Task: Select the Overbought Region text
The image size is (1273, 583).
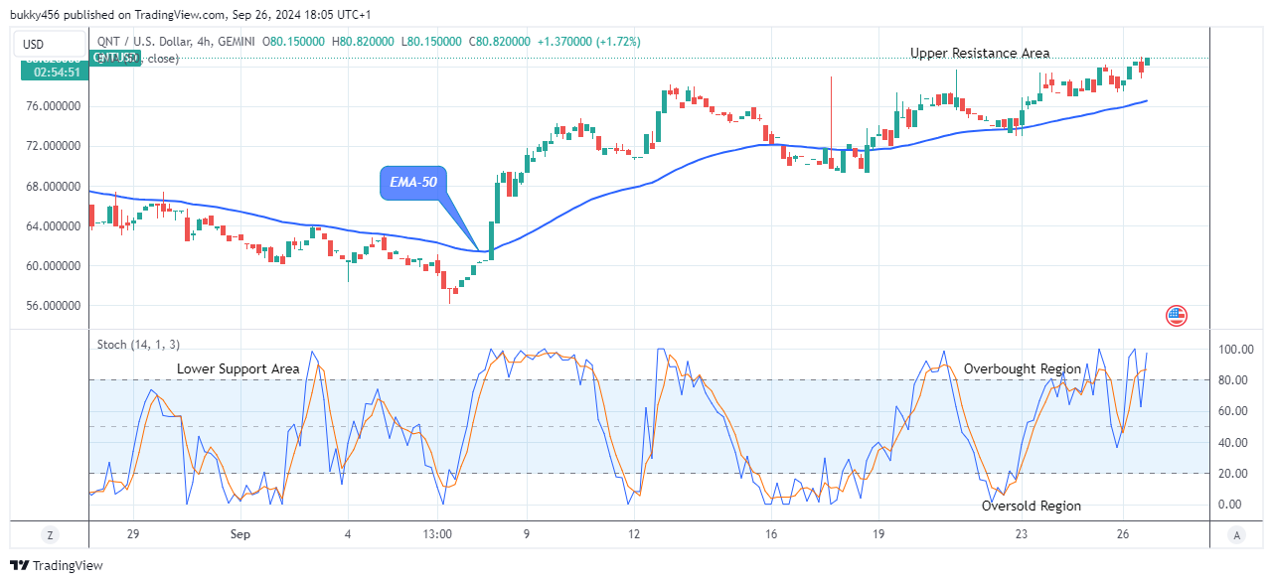Action: pos(1023,368)
